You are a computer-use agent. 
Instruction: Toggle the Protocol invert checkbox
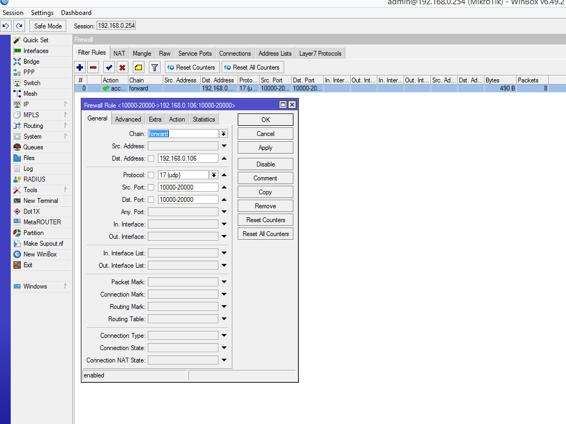(x=151, y=175)
